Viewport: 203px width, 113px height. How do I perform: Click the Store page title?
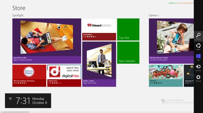point(19,8)
